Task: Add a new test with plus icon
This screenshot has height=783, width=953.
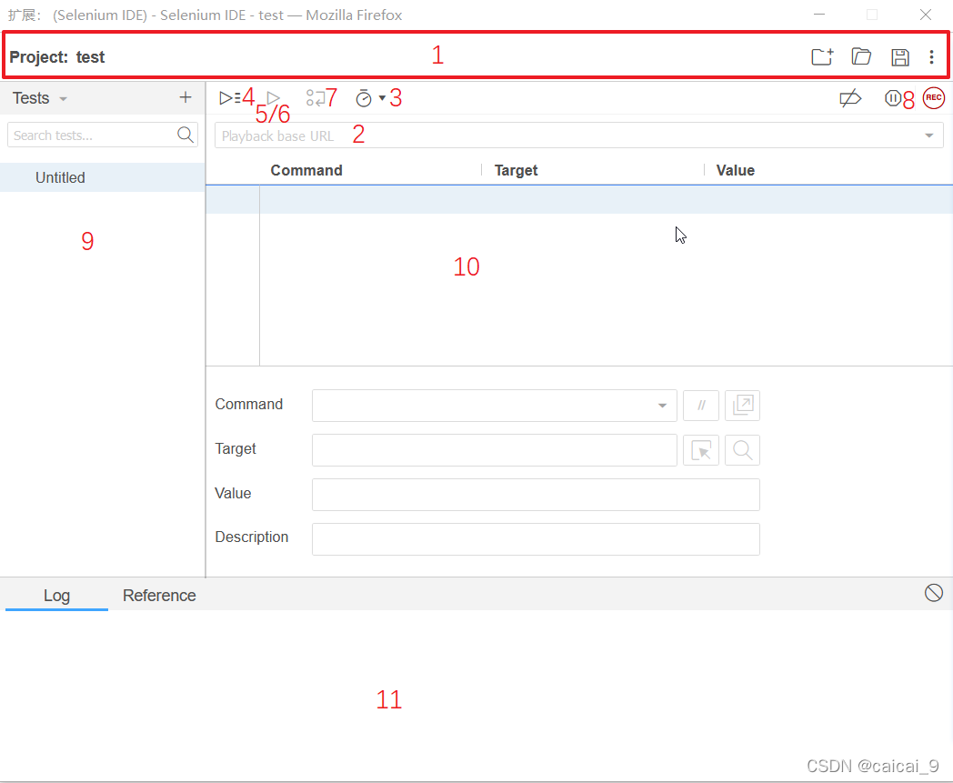Action: 186,97
